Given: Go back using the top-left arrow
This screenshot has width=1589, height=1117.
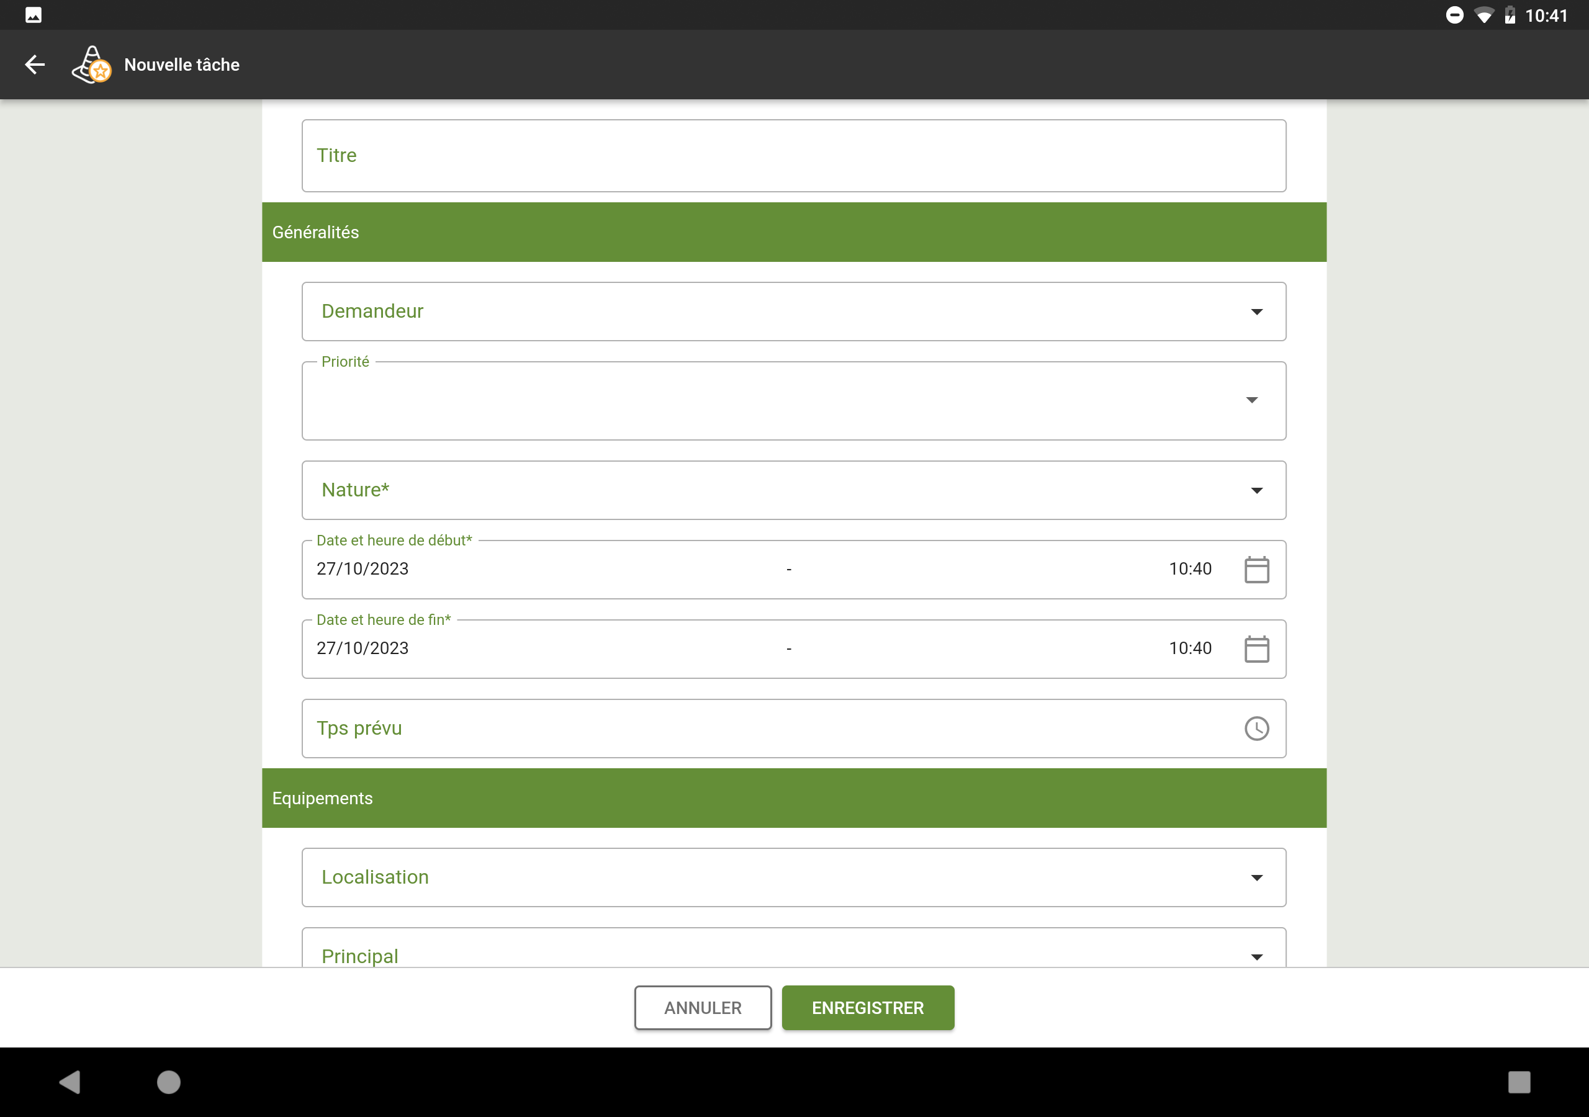Looking at the screenshot, I should pos(35,65).
